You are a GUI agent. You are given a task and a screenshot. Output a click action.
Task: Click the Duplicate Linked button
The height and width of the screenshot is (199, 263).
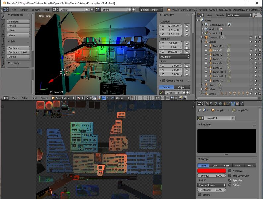18,52
